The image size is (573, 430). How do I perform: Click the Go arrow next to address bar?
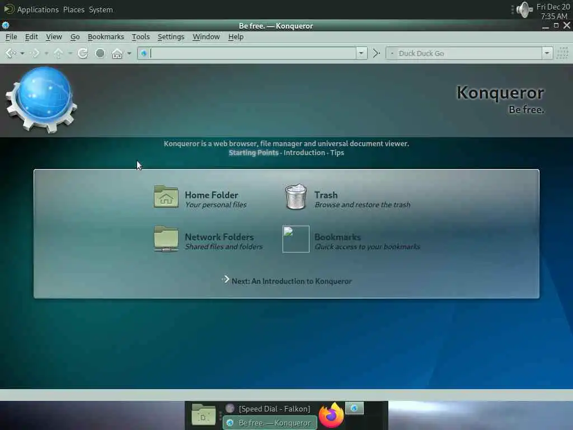(x=377, y=53)
